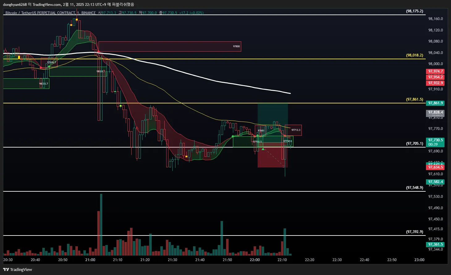Click the 22:20 time axis label
Viewport: 451px width, 275px height.
(x=310, y=260)
